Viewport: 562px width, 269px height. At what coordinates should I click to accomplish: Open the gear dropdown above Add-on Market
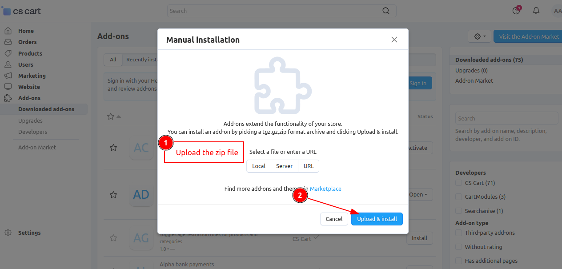point(479,36)
